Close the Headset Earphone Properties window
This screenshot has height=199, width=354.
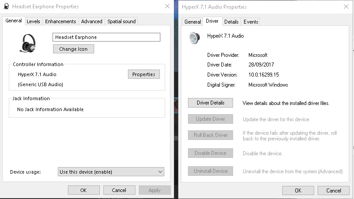[x=167, y=6]
